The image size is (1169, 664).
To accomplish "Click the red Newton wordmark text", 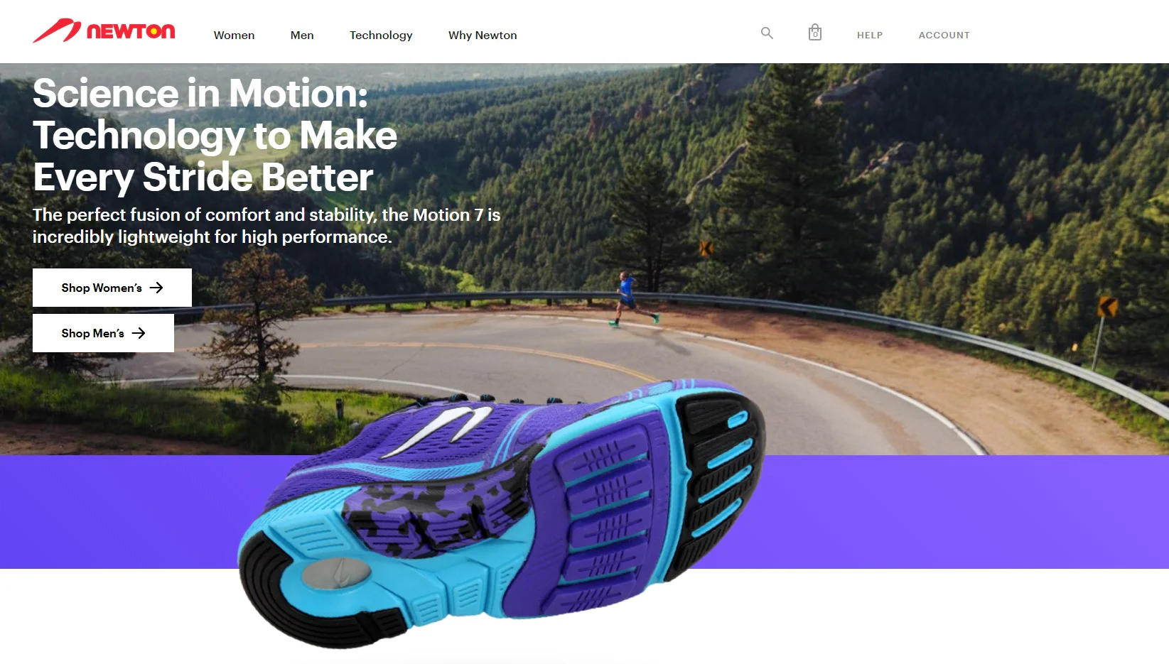I will [x=131, y=31].
